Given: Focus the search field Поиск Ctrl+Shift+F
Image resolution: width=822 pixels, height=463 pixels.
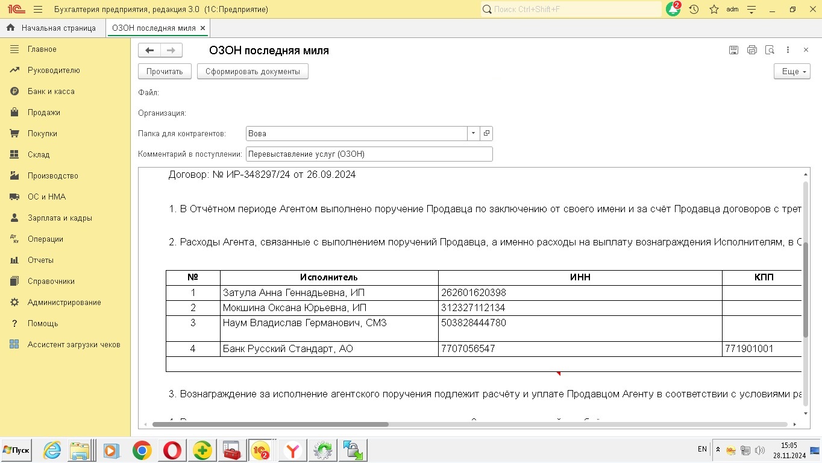Looking at the screenshot, I should tap(571, 10).
